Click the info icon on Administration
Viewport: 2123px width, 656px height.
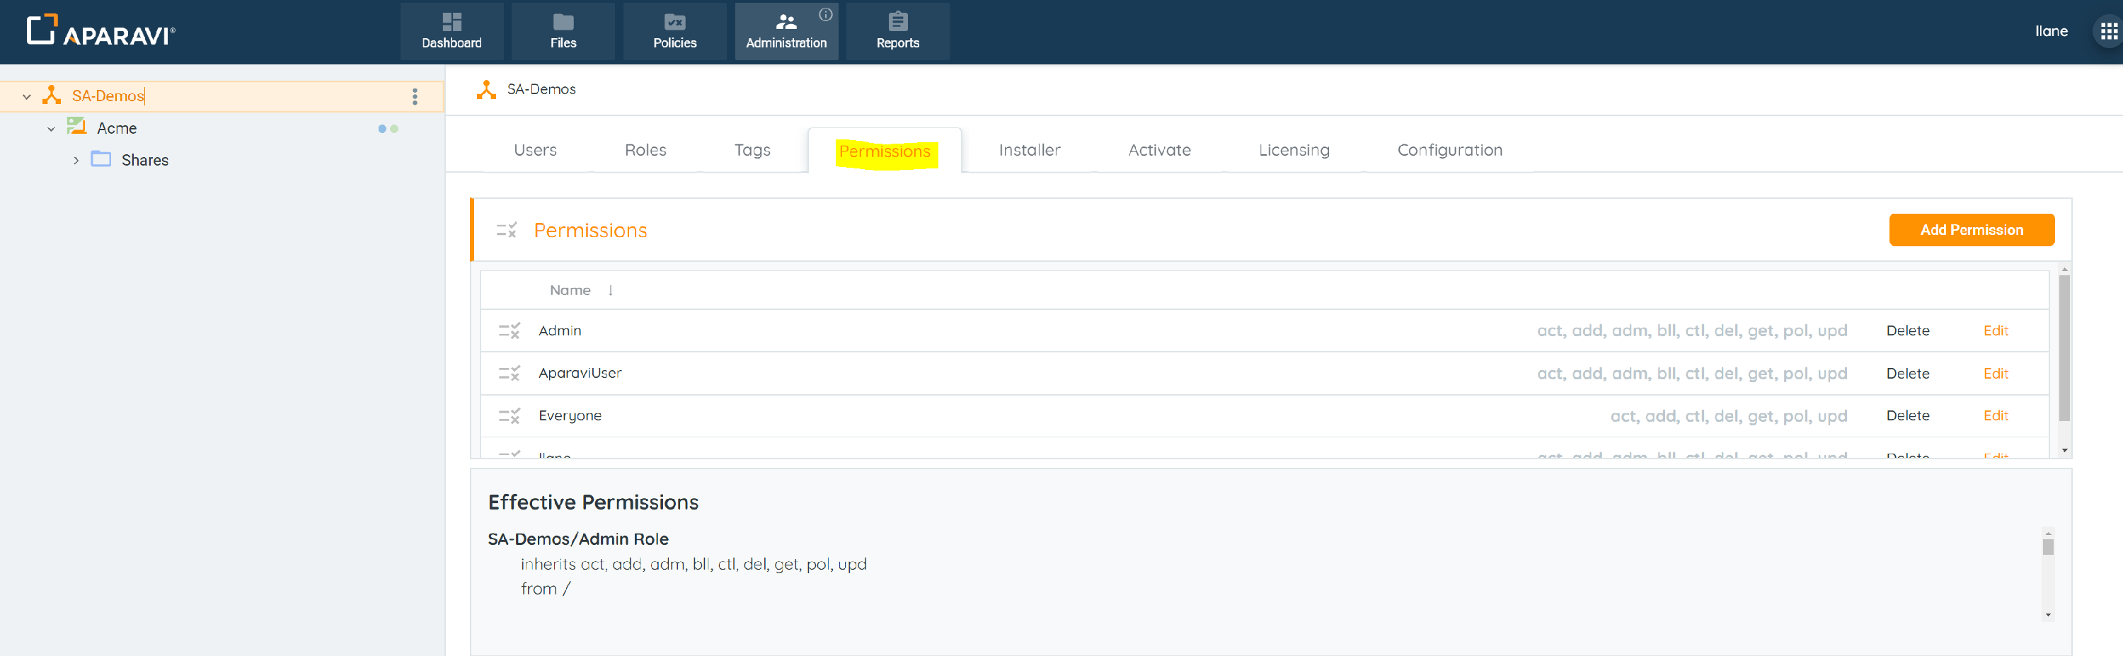(825, 15)
